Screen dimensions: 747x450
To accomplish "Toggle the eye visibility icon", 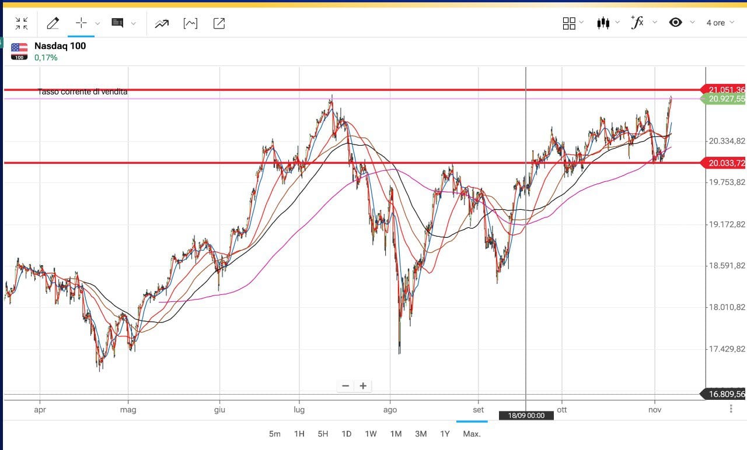I will pos(675,23).
